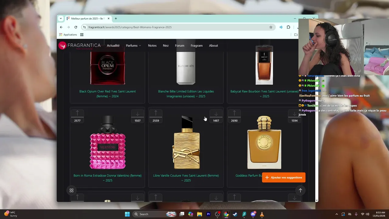The image size is (389, 219).
Task: Open the Fragram page
Action: pyautogui.click(x=197, y=46)
